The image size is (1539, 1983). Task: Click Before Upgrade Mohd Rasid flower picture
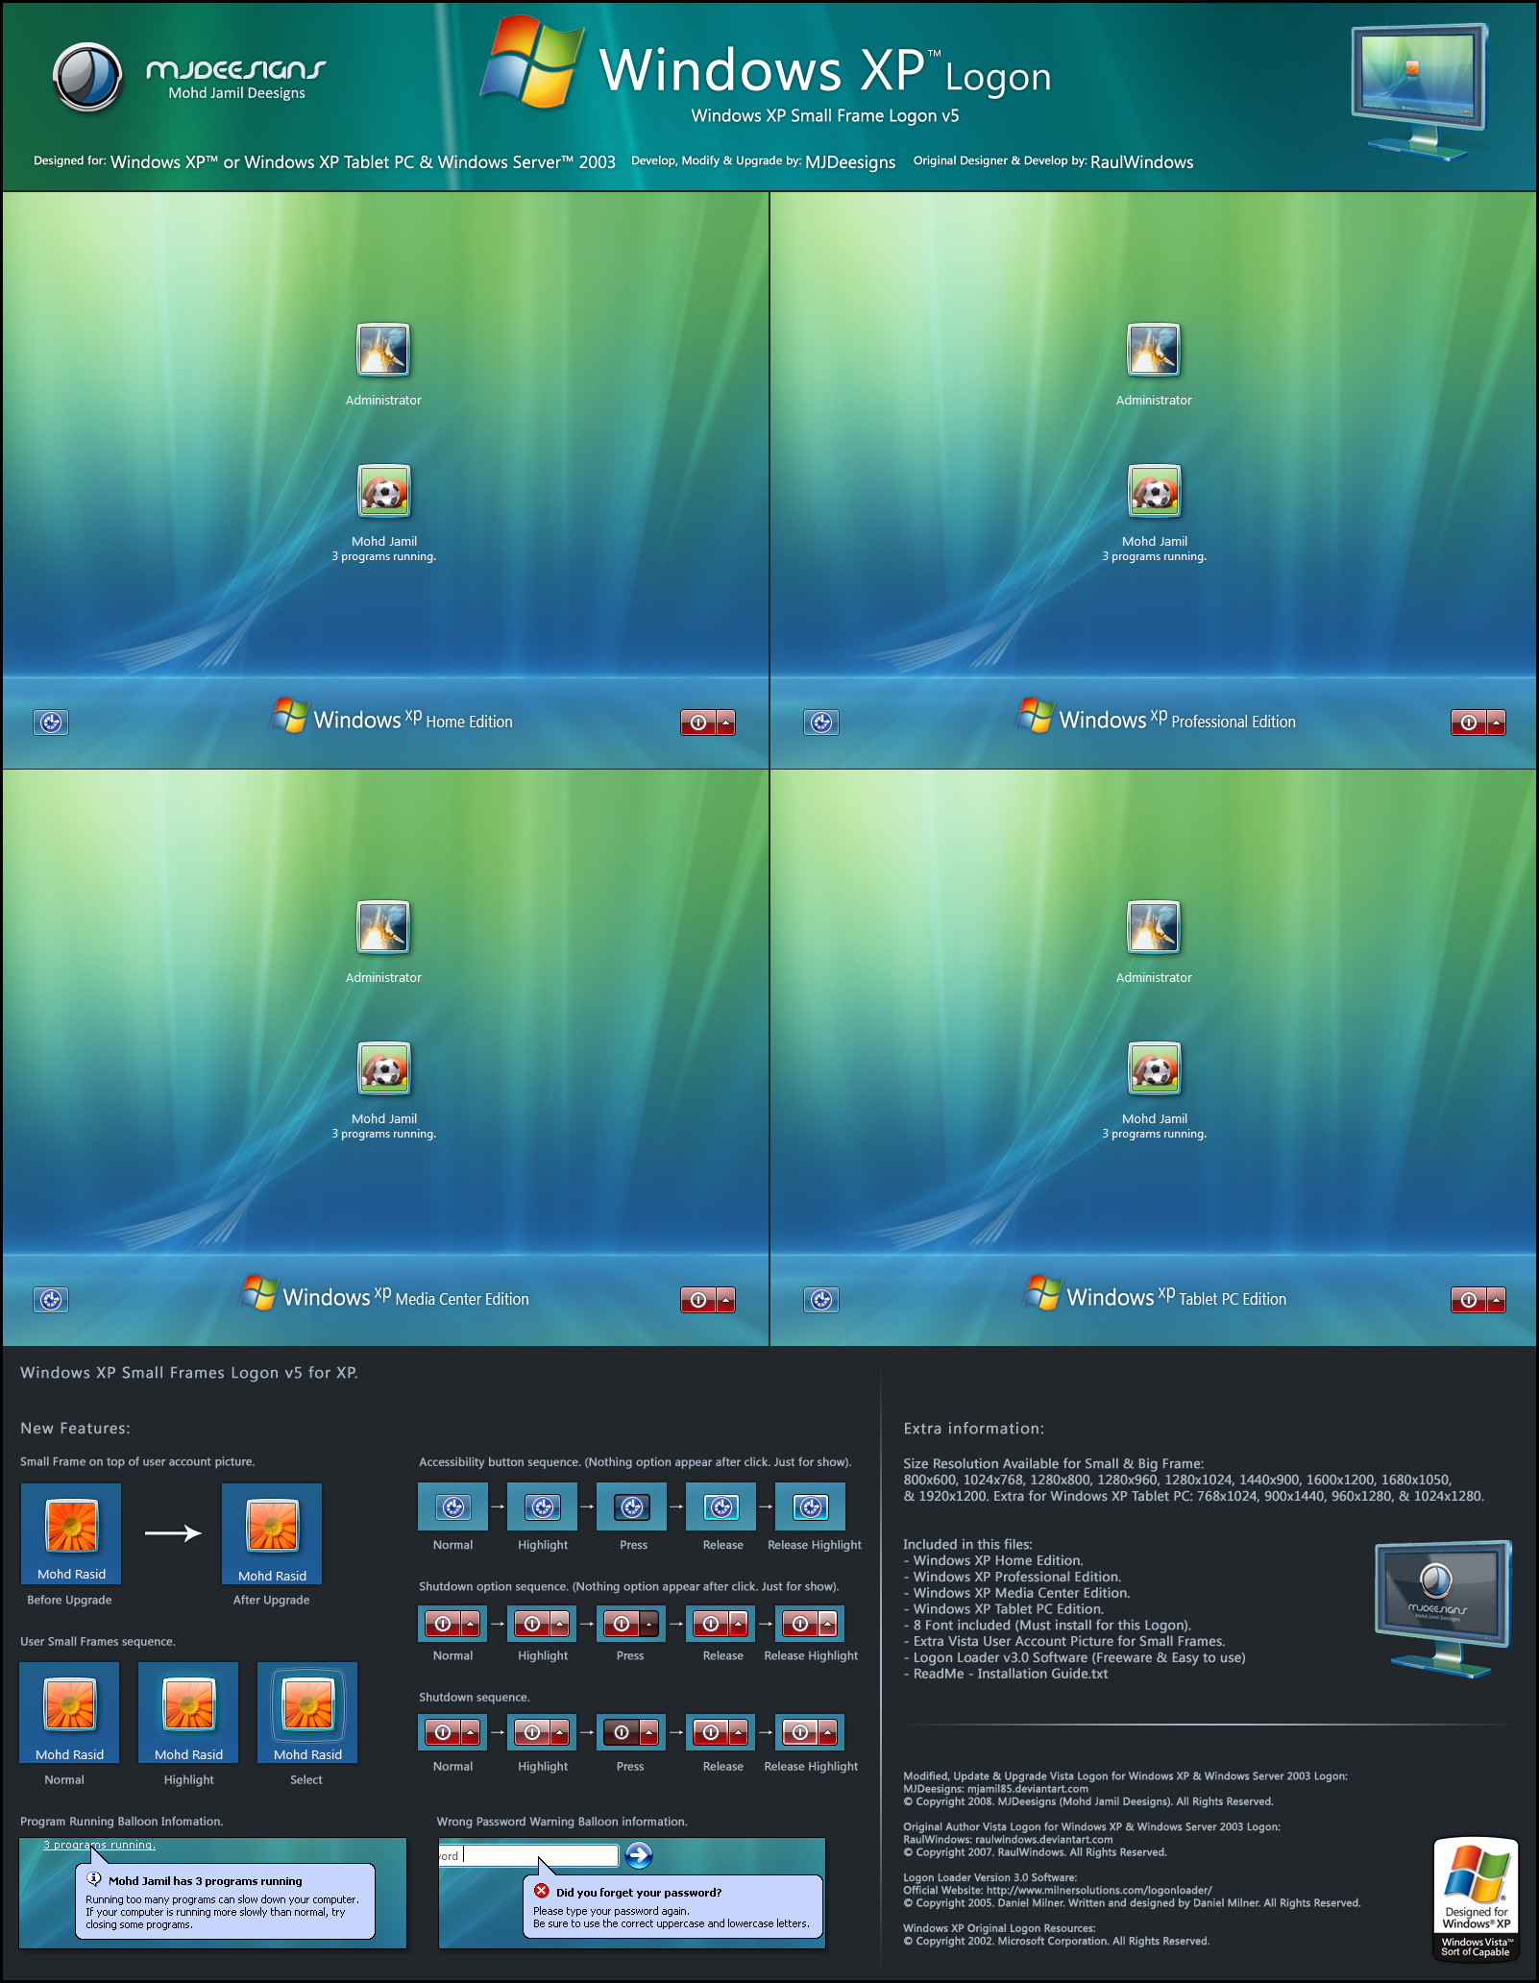pyautogui.click(x=72, y=1526)
